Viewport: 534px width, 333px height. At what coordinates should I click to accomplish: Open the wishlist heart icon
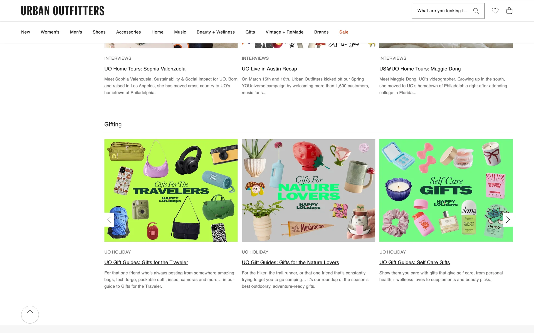495,11
